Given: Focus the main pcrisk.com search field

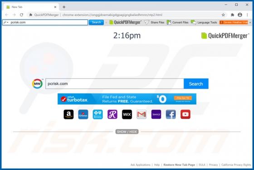Looking at the screenshot, I should pyautogui.click(x=114, y=84).
